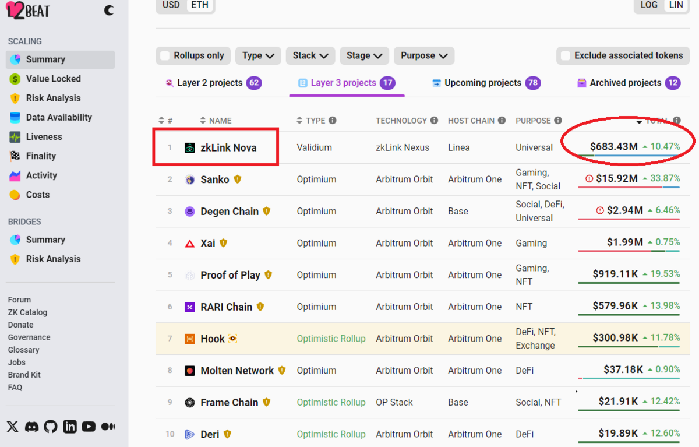
Task: Open the Stage filter dropdown
Action: tap(365, 55)
